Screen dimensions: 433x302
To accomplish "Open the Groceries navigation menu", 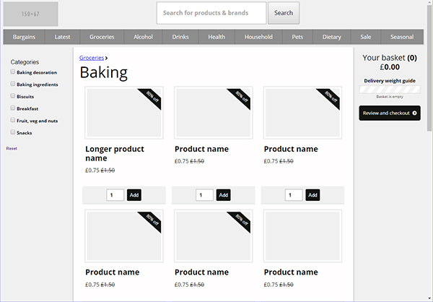I will [102, 37].
